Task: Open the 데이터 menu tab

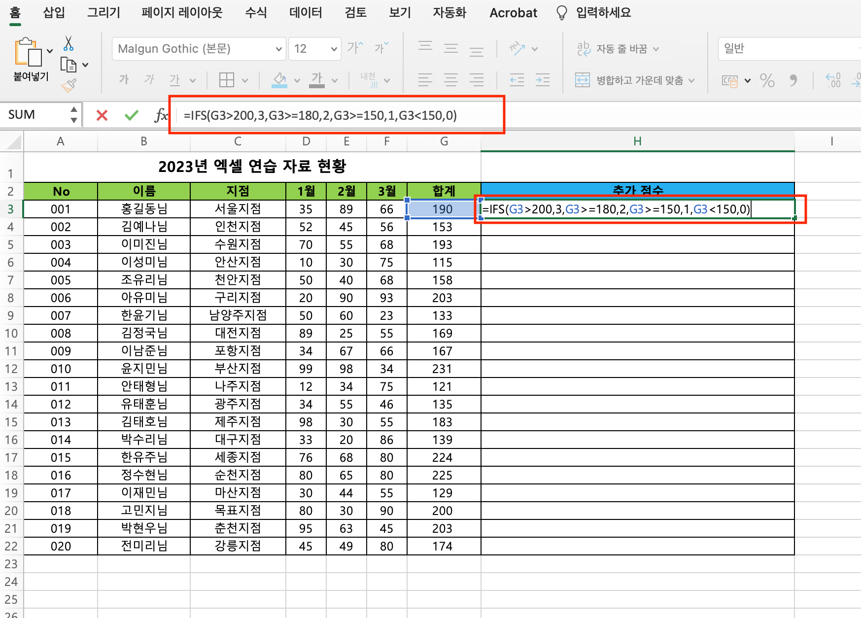Action: (x=305, y=12)
